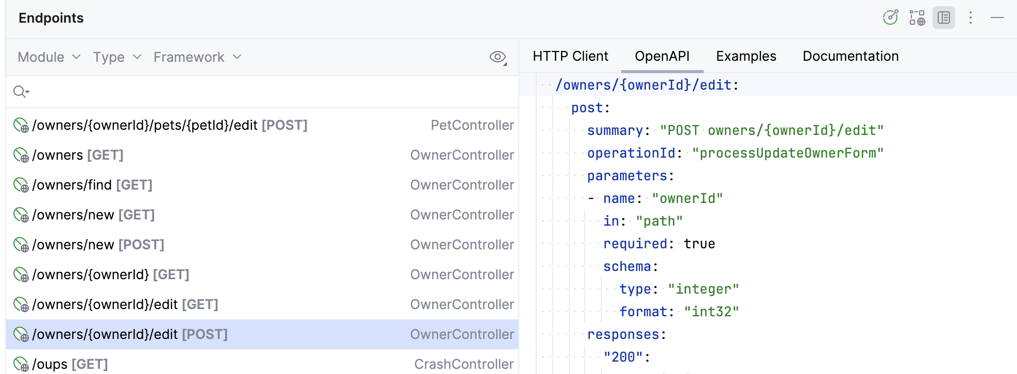Toggle the details panel layout icon
Image resolution: width=1017 pixels, height=374 pixels.
click(944, 18)
